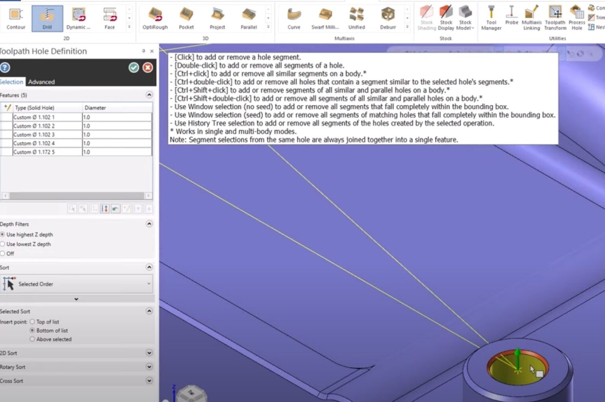The height and width of the screenshot is (402, 605).
Task: Set insert point to Top of list
Action: (x=32, y=322)
